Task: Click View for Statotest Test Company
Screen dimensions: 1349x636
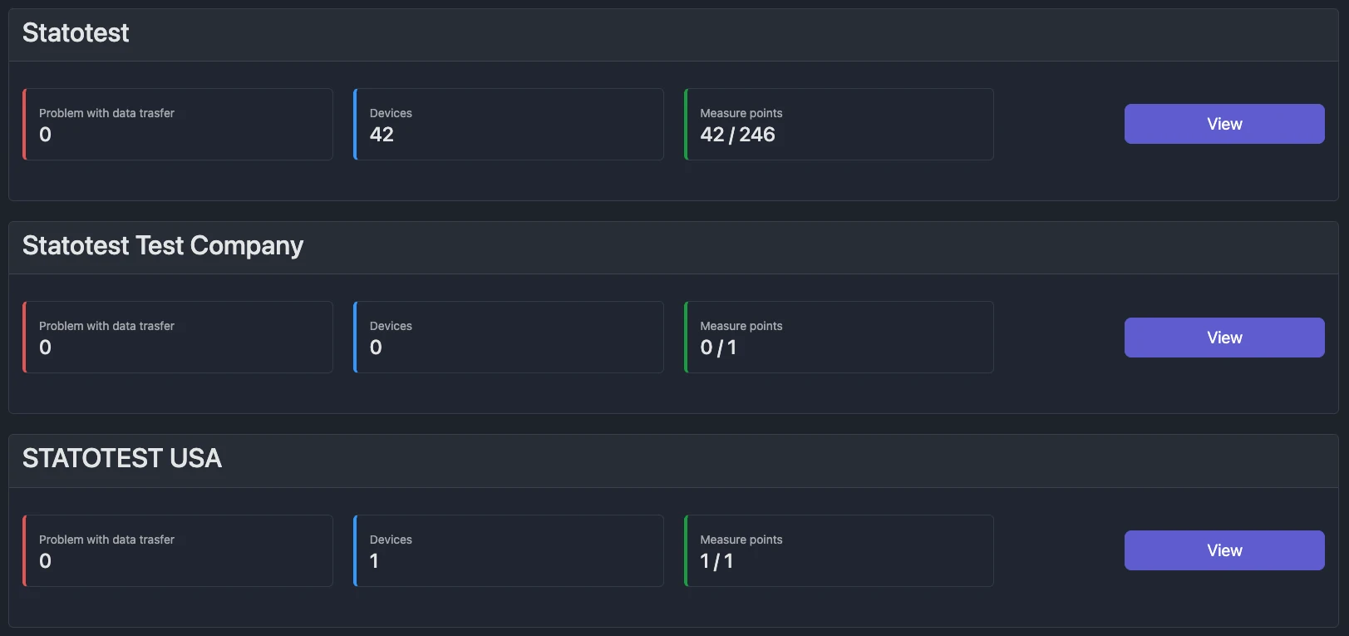Action: click(x=1223, y=338)
